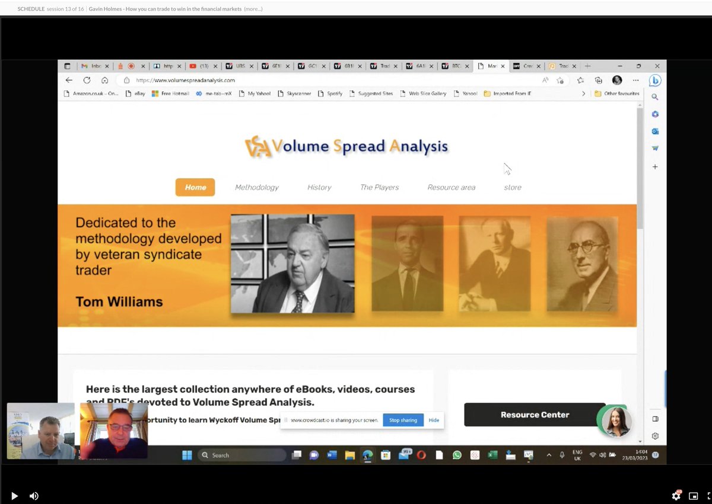Open Excel from the taskbar

(492, 455)
